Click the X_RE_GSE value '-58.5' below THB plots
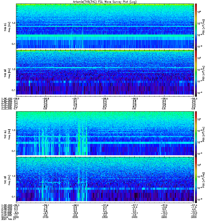Image resolution: width=207 pixels, height=221 pixels. [x=134, y=99]
